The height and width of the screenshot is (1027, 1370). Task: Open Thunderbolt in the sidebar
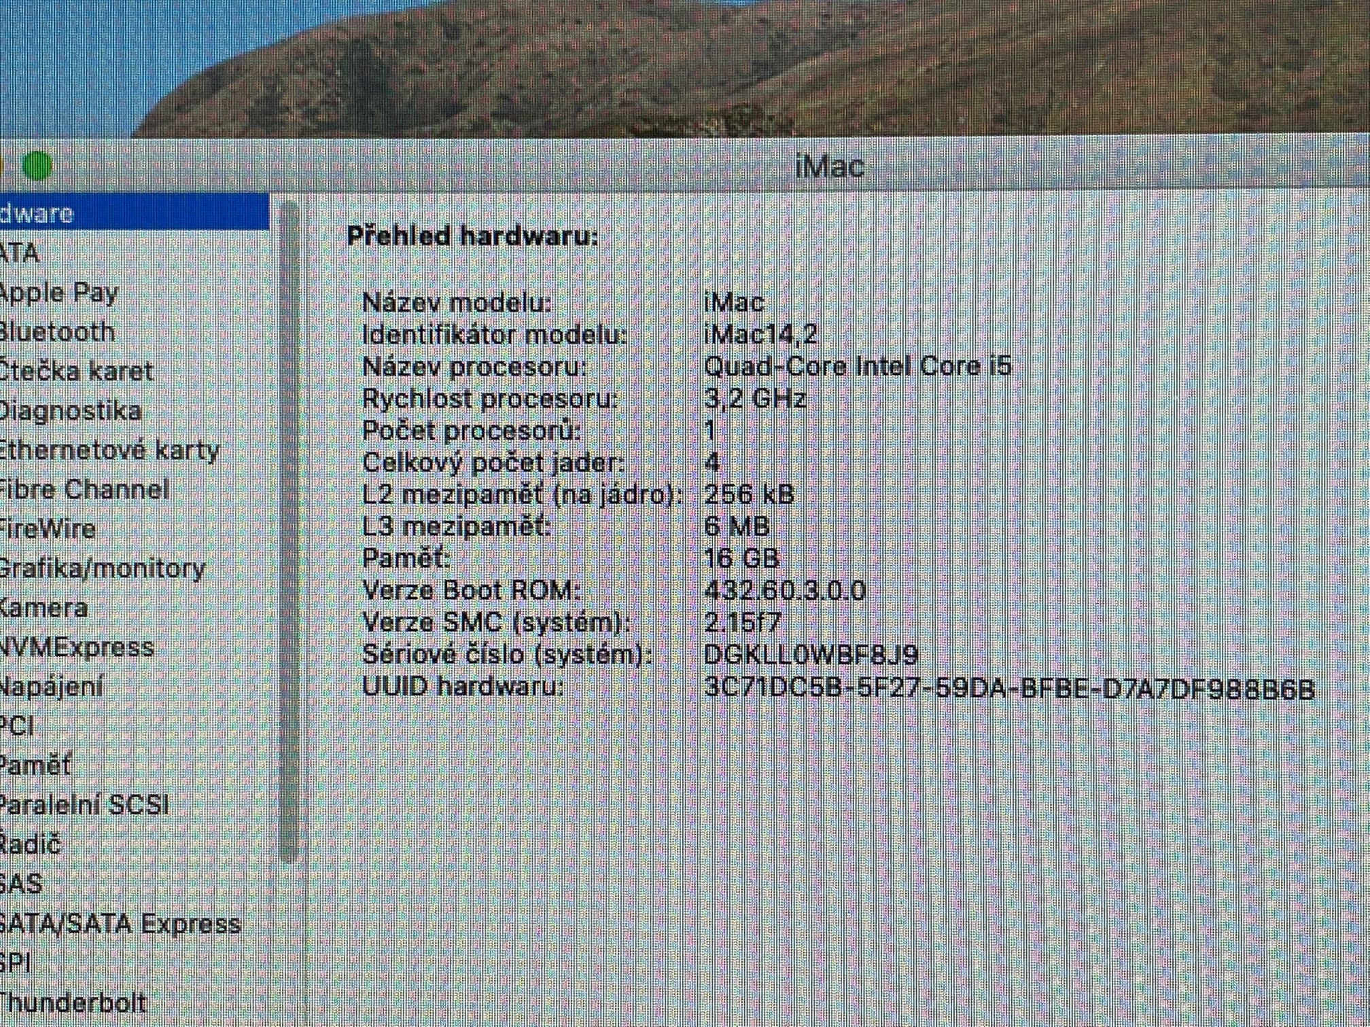[x=72, y=1003]
